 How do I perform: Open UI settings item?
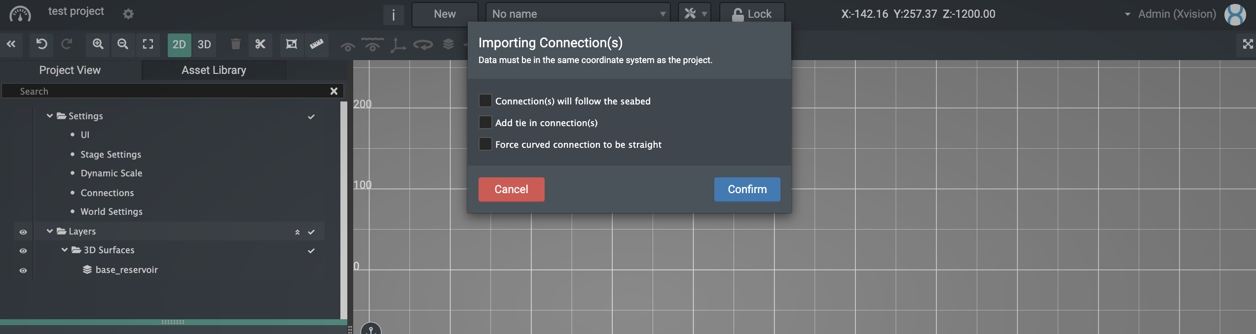pyautogui.click(x=85, y=134)
